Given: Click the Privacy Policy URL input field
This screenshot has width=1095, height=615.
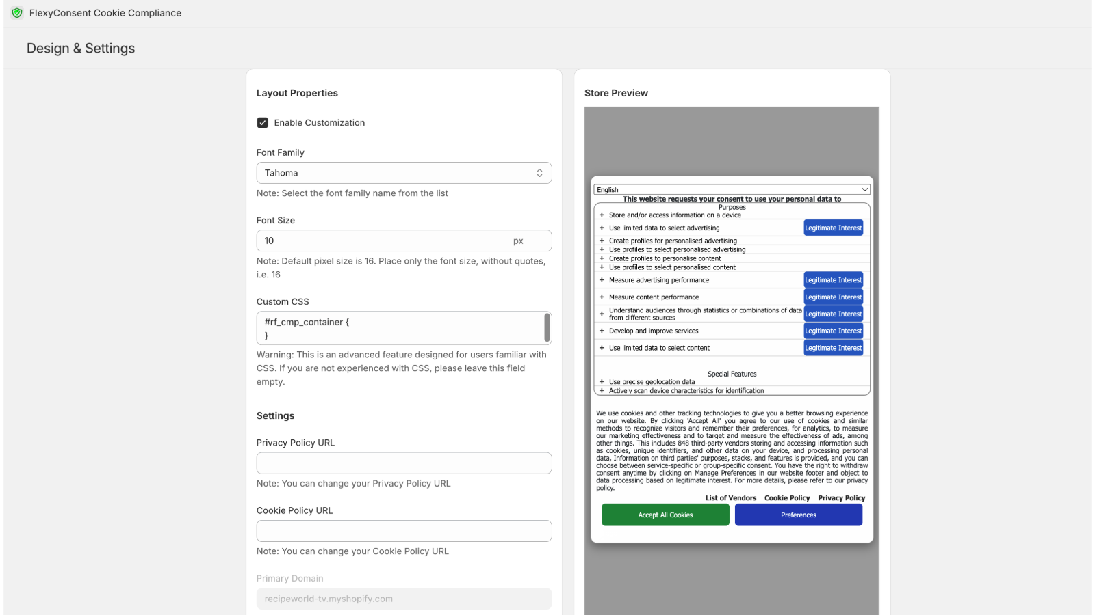Looking at the screenshot, I should click(404, 463).
